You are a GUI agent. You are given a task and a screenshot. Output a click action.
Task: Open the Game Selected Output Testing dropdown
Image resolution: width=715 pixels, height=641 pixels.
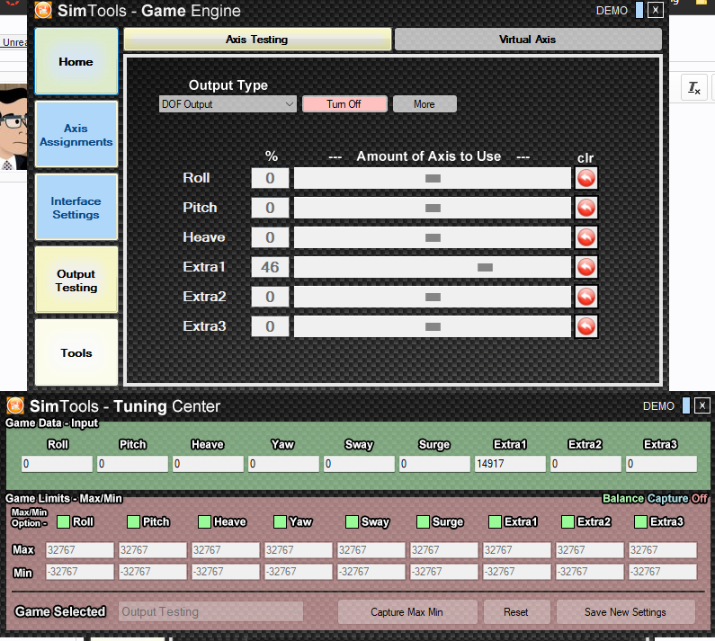[x=210, y=611]
